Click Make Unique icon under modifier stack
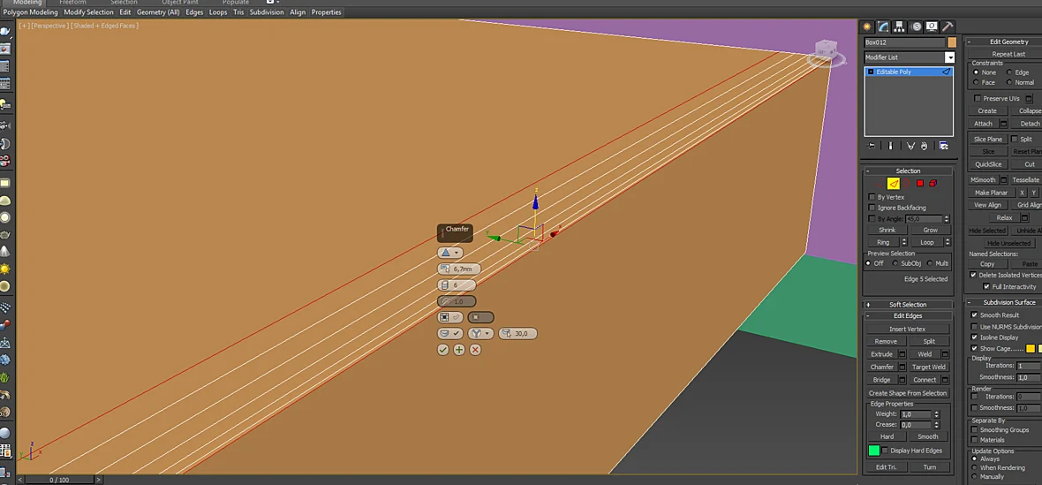The width and height of the screenshot is (1042, 485). pyautogui.click(x=910, y=146)
